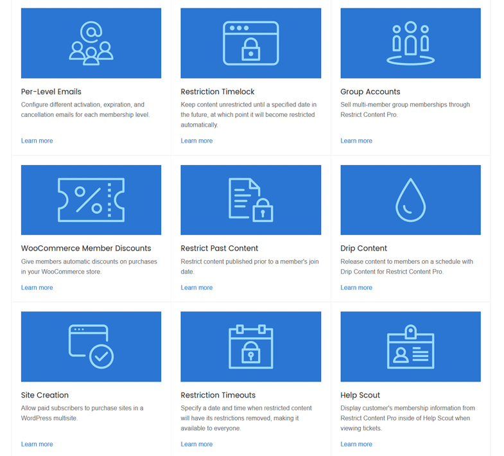Click the Site Creation browser checkmark icon

[91, 347]
